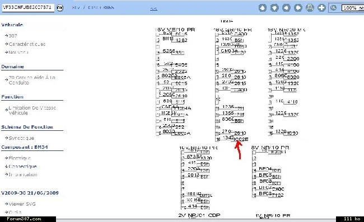Select 70 Groupe Aide À La Conduite
Viewport: 364px width, 222px height.
[x=32, y=80]
